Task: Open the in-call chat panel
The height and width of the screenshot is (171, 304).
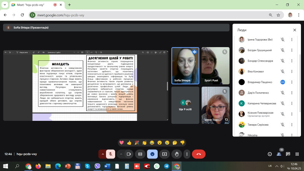Action: pyautogui.click(x=288, y=154)
